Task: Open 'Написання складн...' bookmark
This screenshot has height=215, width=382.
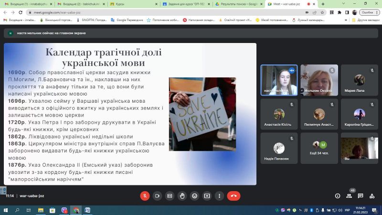Action: click(x=199, y=20)
